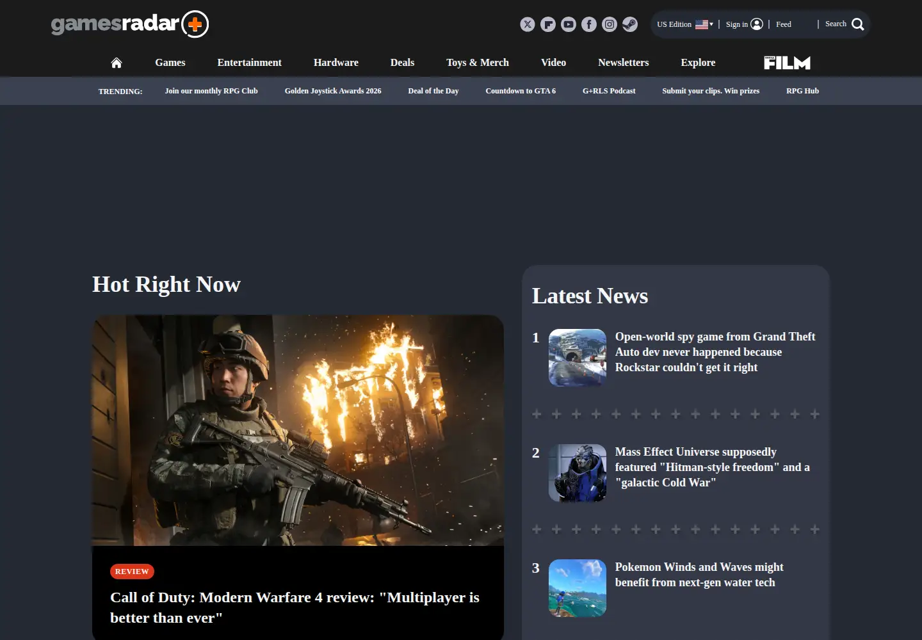Expand the US Edition dropdown

685,24
